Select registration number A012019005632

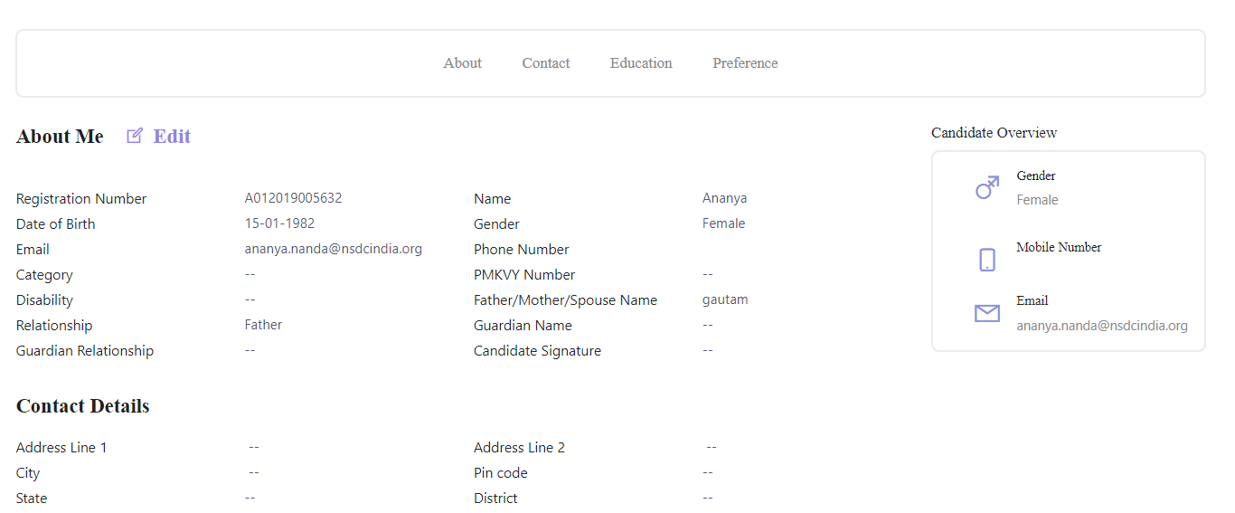pos(293,198)
